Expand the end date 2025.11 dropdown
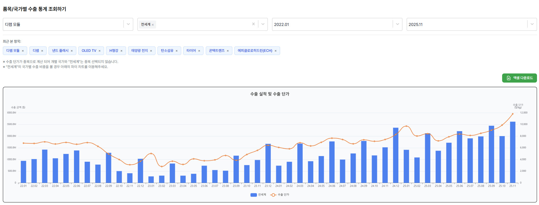 point(532,24)
